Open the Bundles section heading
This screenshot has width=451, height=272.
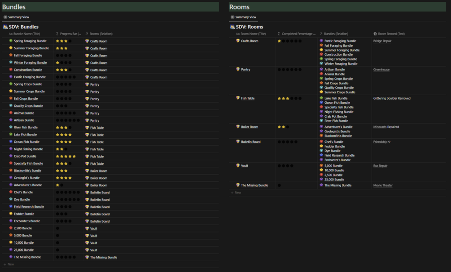14,7
